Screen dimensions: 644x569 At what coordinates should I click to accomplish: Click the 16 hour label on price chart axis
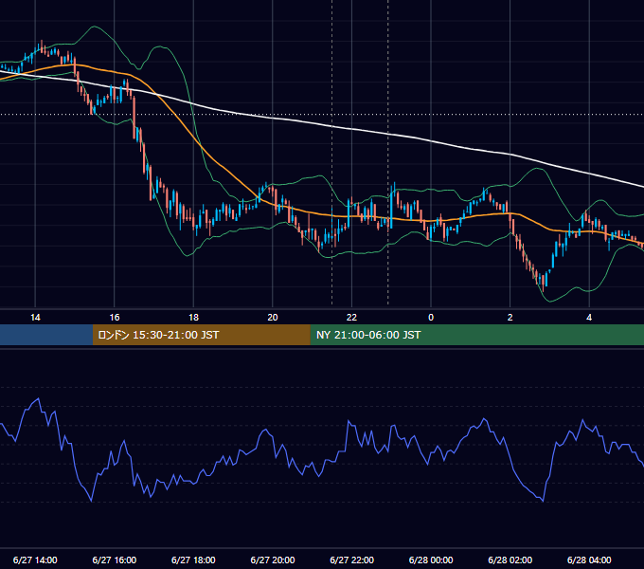(x=115, y=318)
